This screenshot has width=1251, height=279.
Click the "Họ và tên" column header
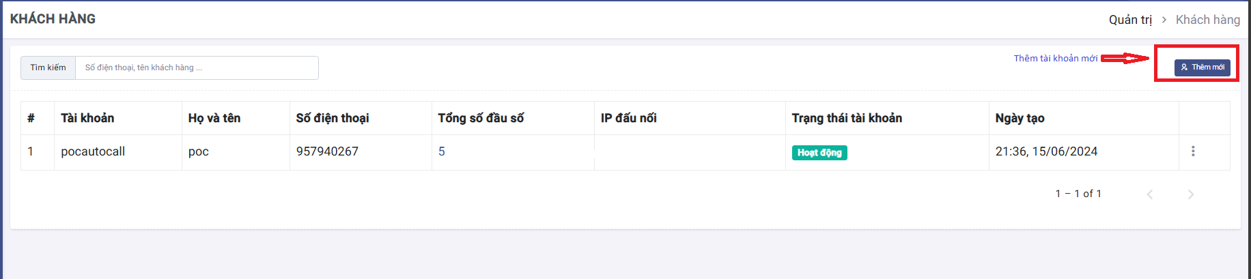click(x=214, y=118)
